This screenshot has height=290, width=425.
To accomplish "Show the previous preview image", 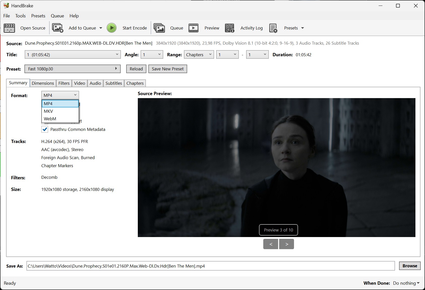I will [x=271, y=244].
